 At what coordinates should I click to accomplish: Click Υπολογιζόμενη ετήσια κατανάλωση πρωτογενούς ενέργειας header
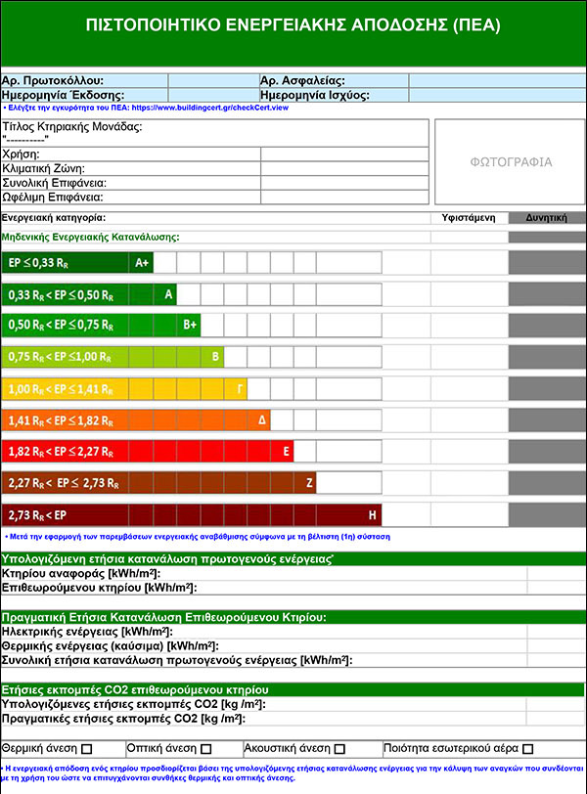[x=293, y=559]
